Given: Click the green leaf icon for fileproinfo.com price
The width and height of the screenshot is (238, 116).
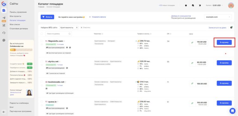Looking at the screenshot, I should [192, 42].
